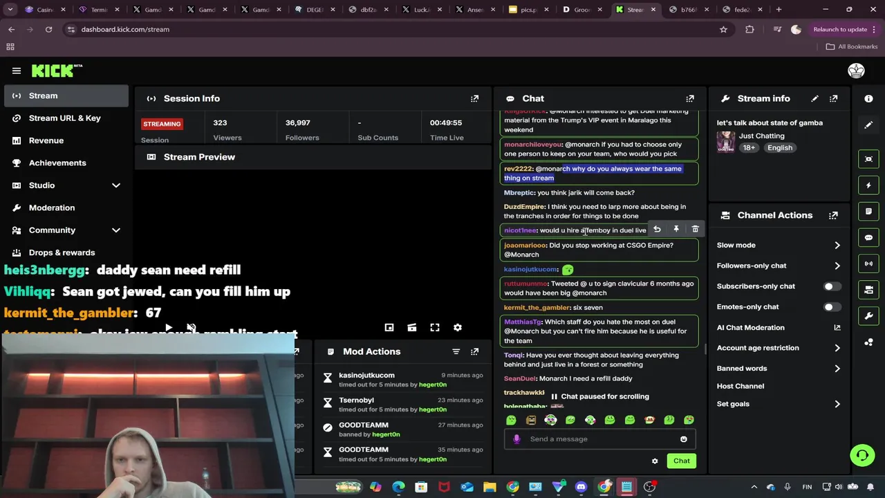The image size is (885, 498).
Task: Bookmark this page with star icon
Action: 723,29
